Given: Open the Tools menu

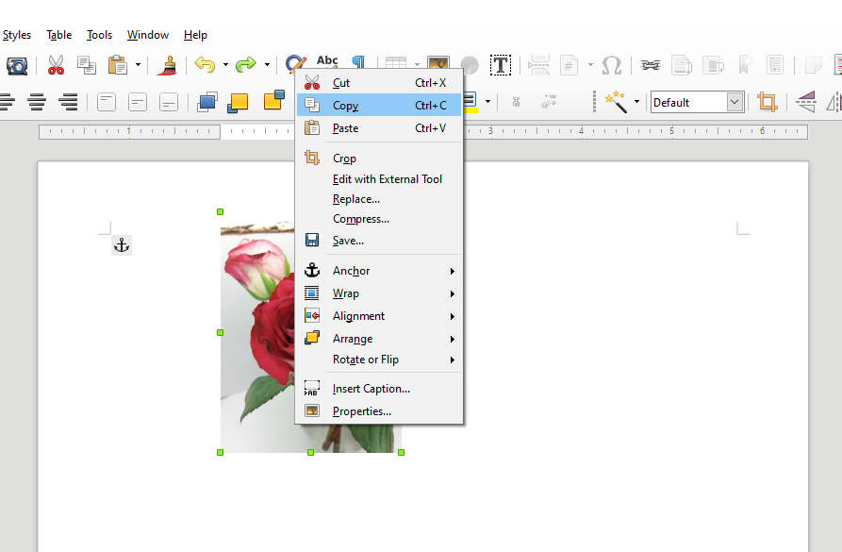Looking at the screenshot, I should point(99,35).
